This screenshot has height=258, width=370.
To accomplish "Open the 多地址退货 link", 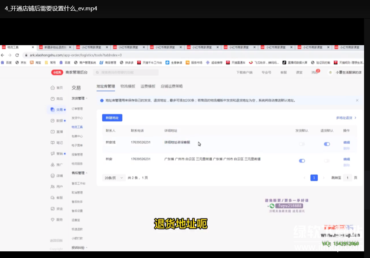I will 346,118.
